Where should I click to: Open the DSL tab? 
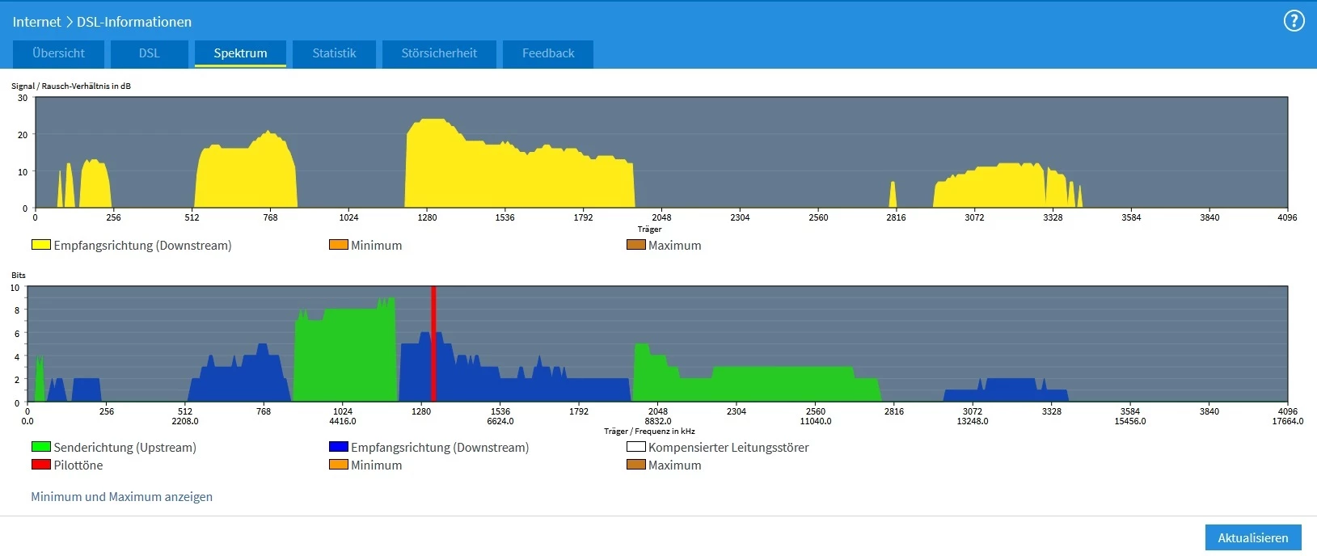tap(150, 53)
